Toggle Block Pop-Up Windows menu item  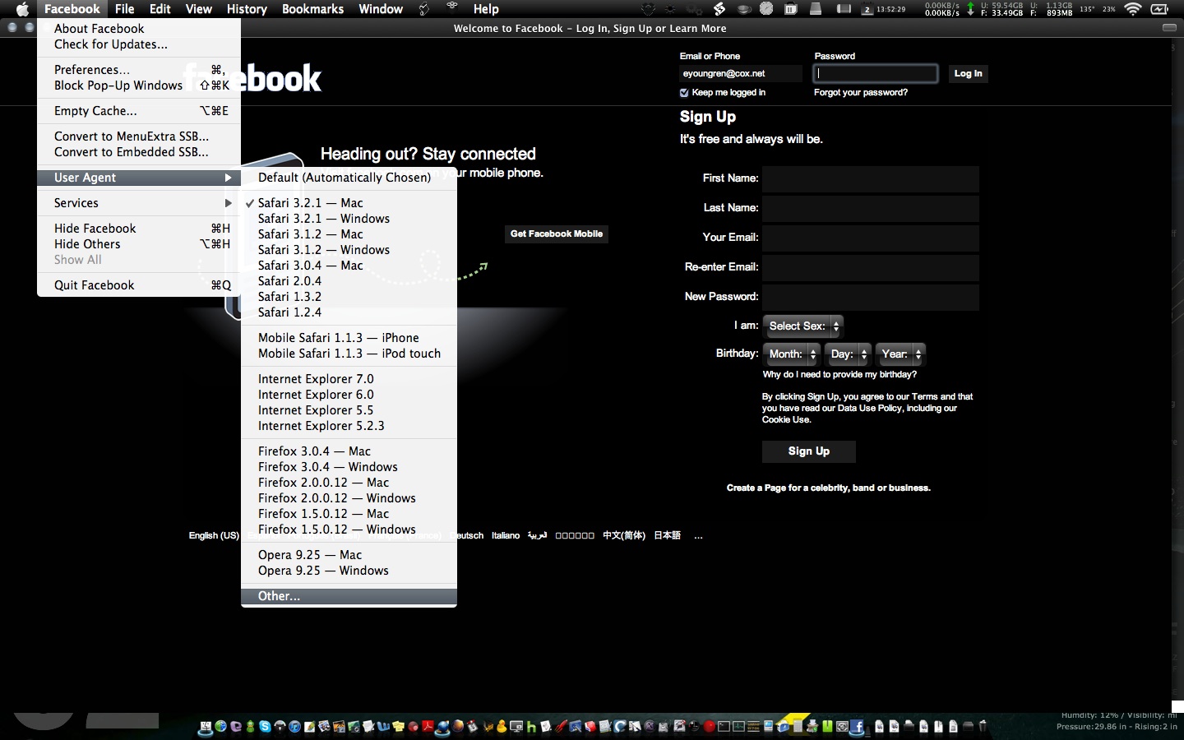[139, 86]
